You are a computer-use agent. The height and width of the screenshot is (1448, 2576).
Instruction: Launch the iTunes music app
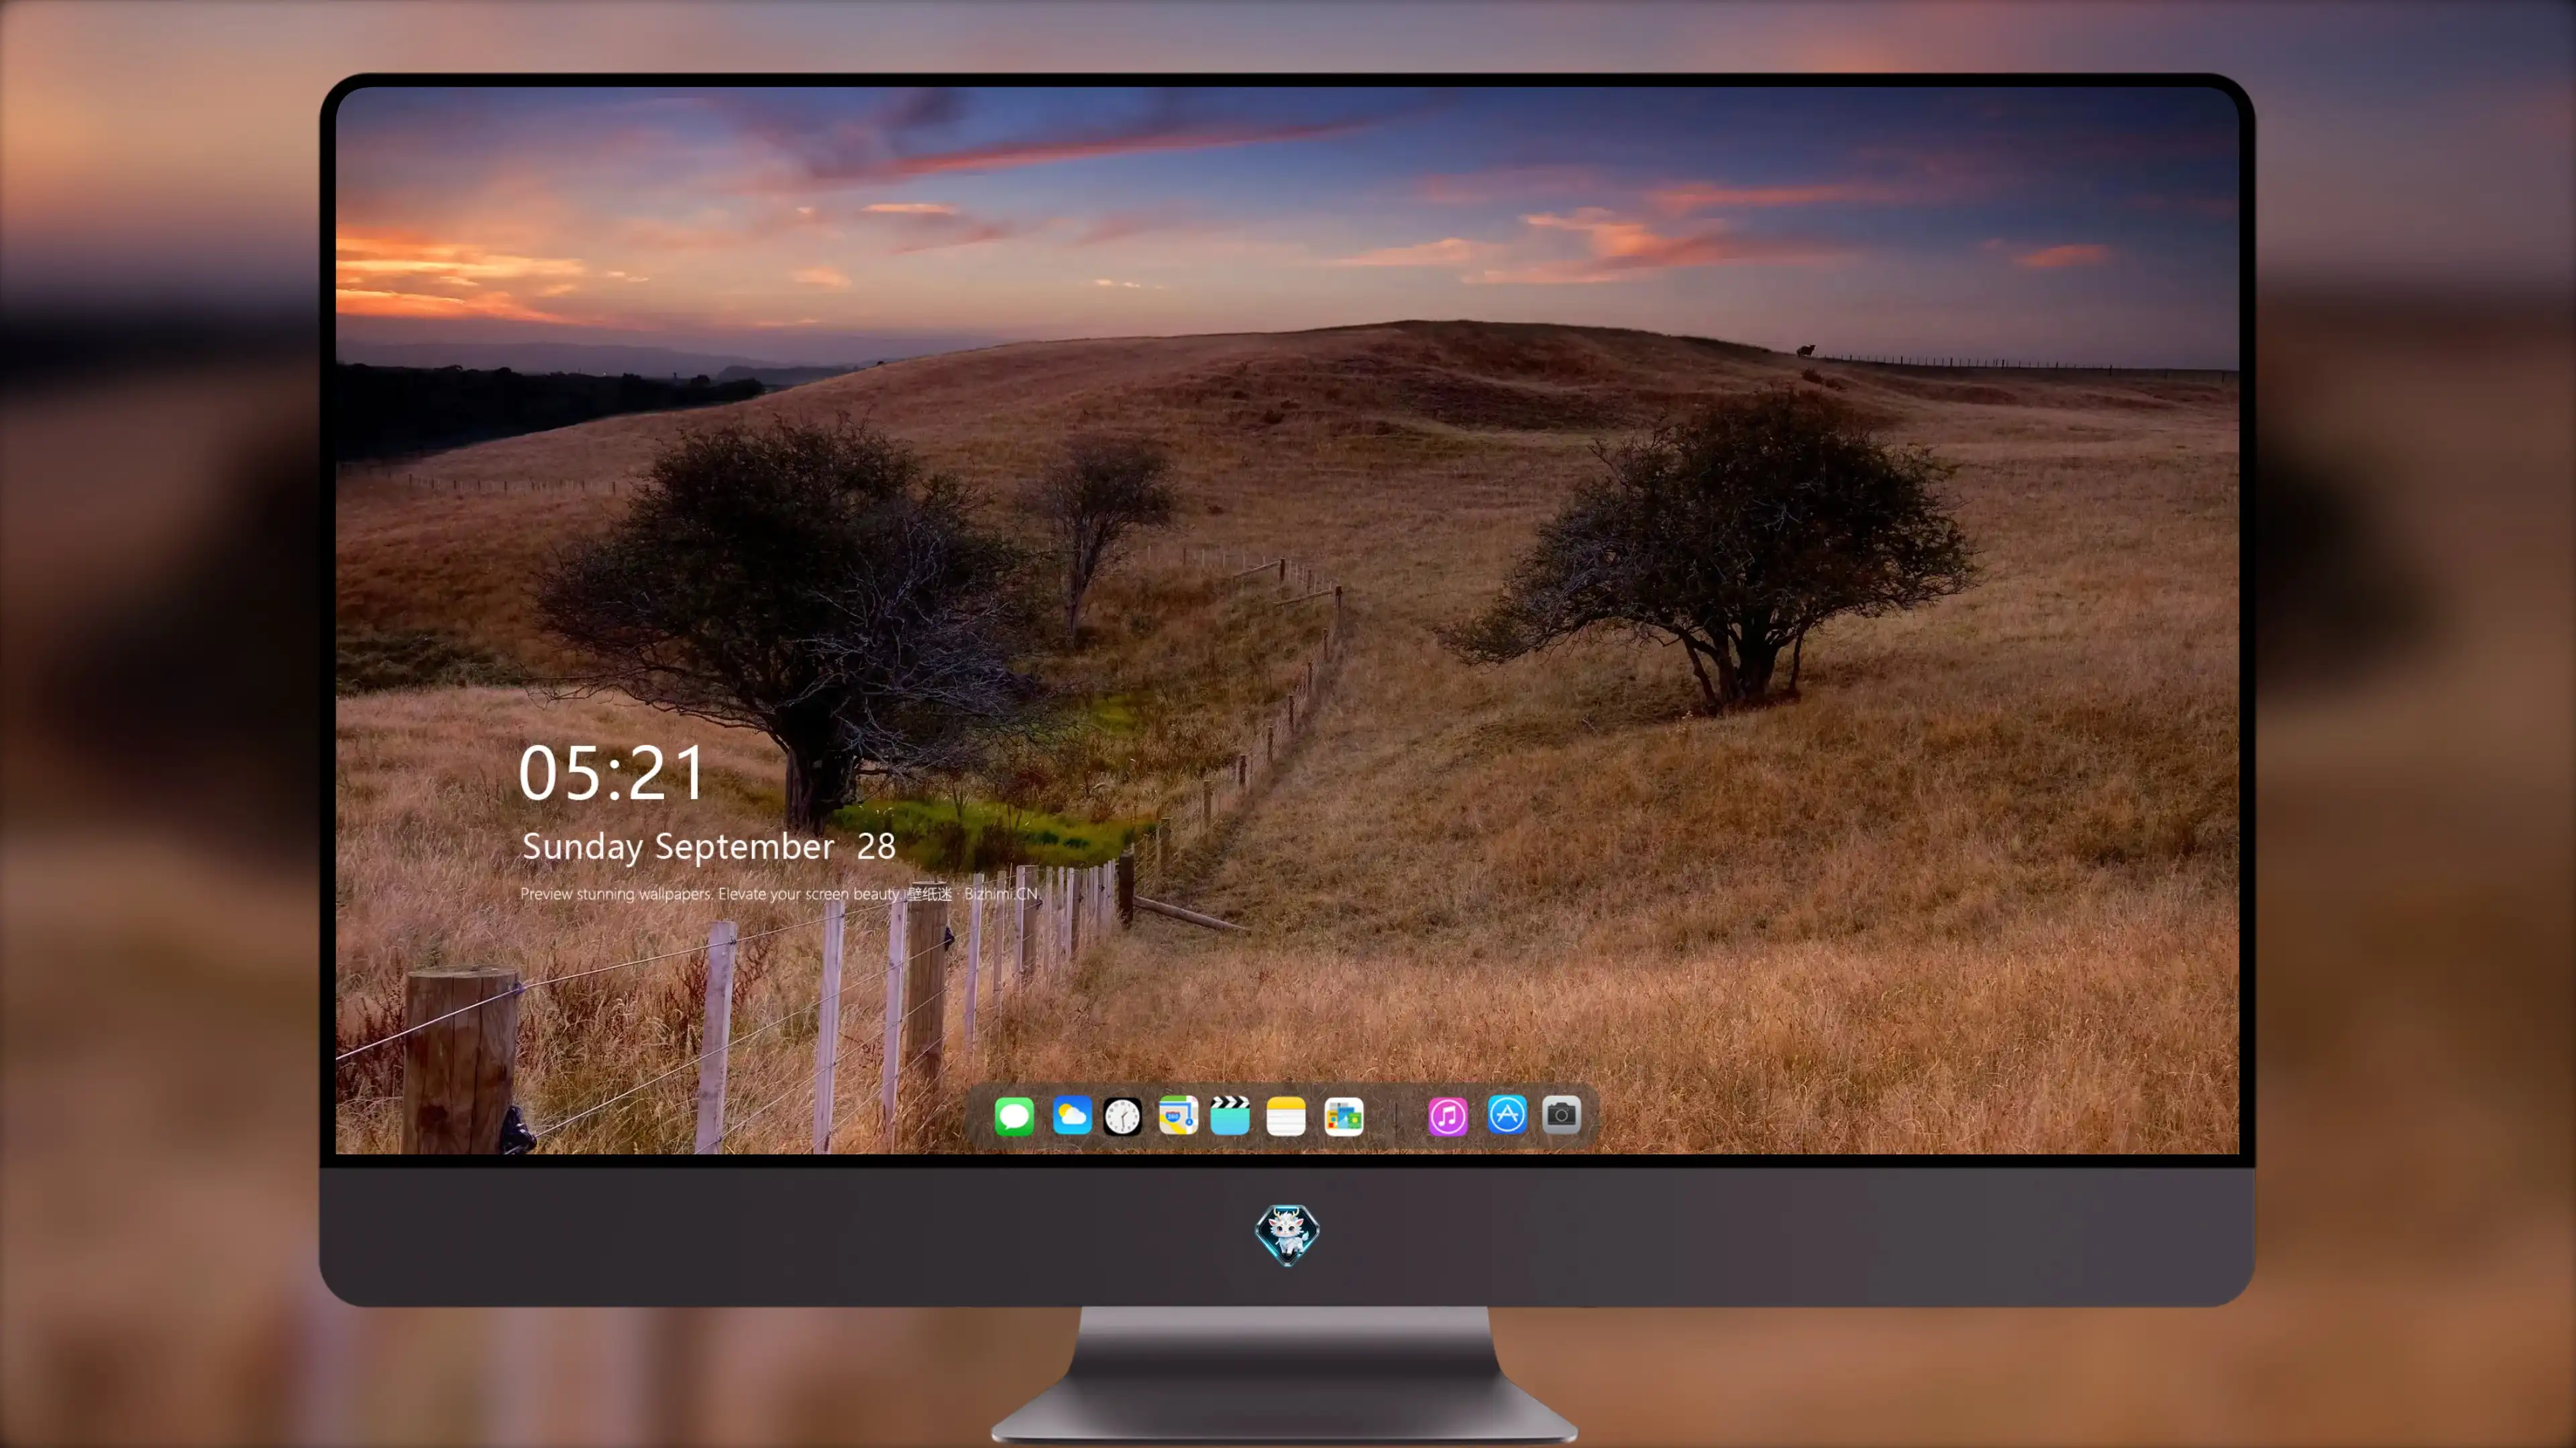(1448, 1116)
